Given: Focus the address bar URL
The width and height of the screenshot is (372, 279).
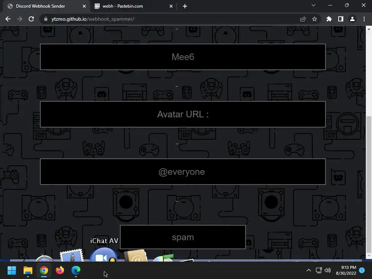Looking at the screenshot, I should (93, 19).
